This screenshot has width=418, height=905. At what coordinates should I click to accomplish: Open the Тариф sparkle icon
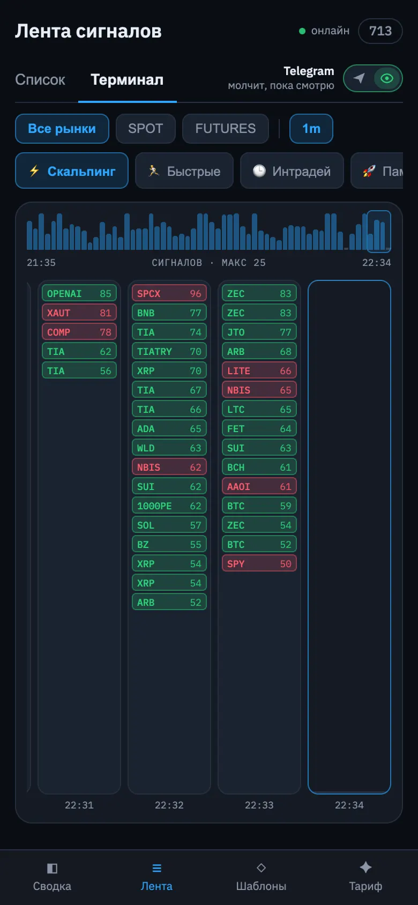365,867
